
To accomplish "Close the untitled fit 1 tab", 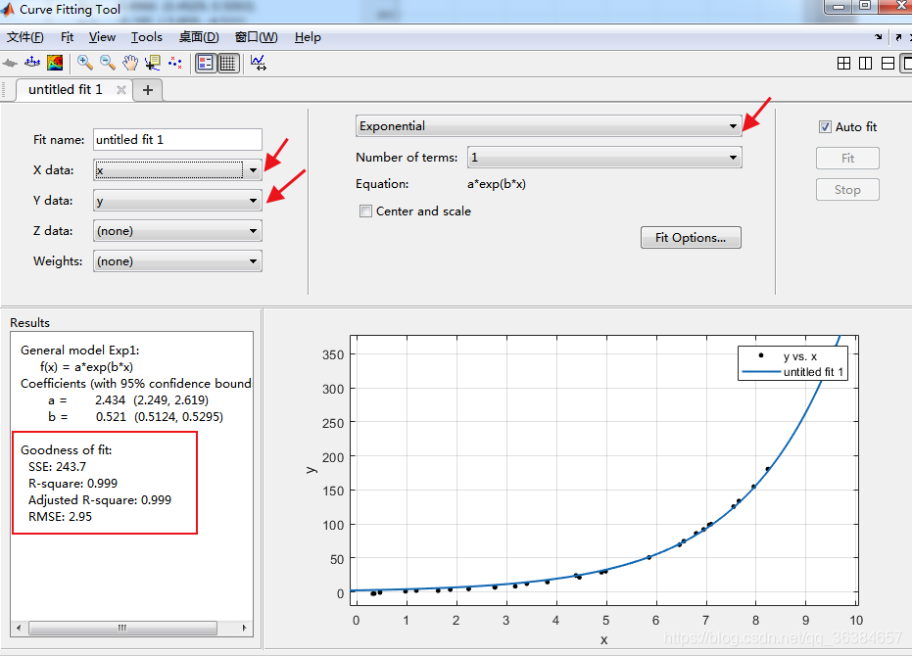I will point(121,89).
